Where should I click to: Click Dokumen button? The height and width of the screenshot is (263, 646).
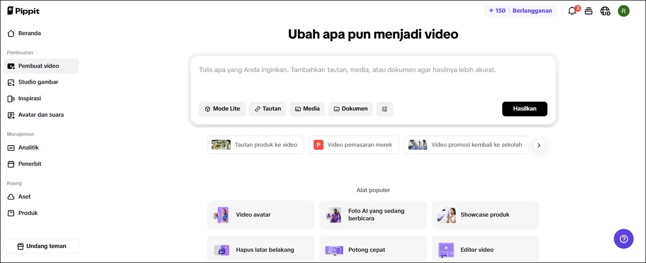351,109
